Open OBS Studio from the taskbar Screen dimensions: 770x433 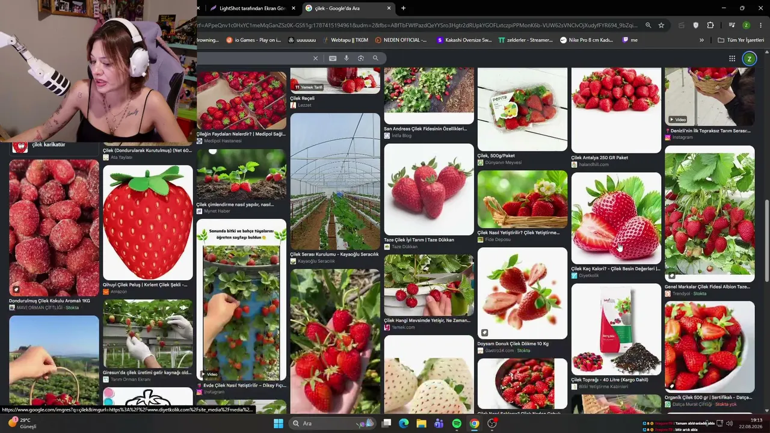pos(492,423)
